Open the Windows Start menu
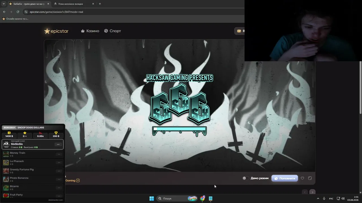This screenshot has width=362, height=203. coord(152,198)
